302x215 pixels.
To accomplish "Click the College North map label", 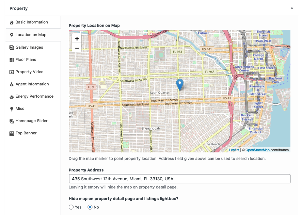I will click(258, 57).
